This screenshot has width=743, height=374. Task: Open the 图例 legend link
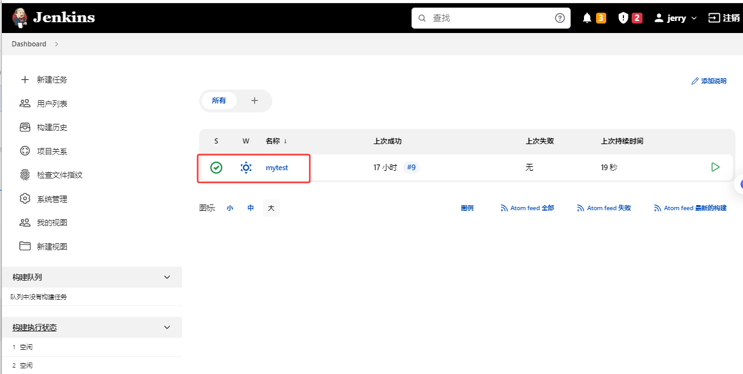point(467,208)
